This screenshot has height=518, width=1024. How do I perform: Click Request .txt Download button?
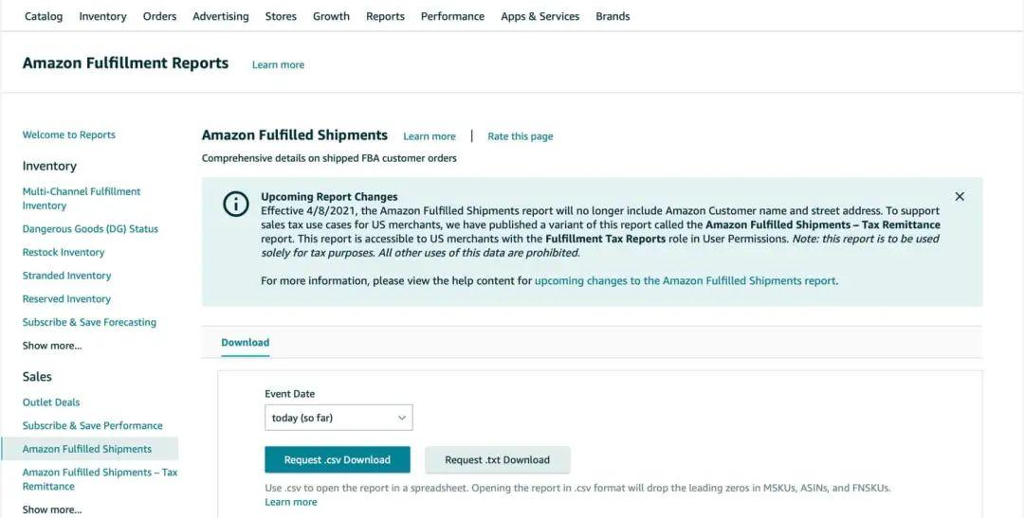click(x=497, y=460)
